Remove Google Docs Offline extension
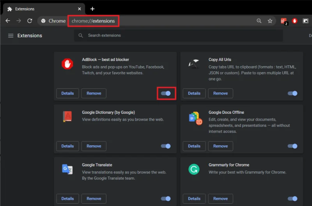The image size is (312, 206). click(x=220, y=146)
